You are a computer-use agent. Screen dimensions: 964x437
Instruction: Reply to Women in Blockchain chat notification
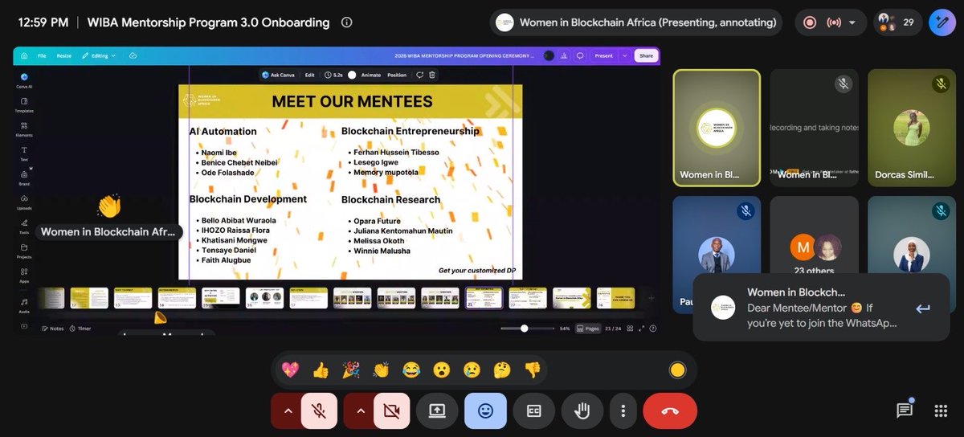(923, 308)
